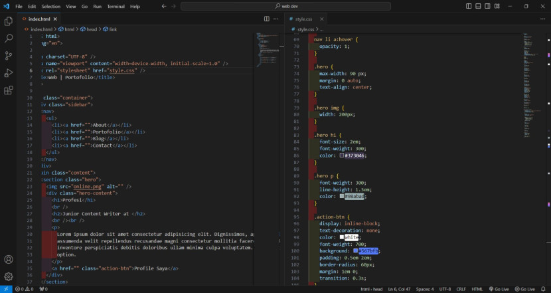The image size is (551, 293).
Task: Open the Explorer view in activity bar
Action: 9,21
